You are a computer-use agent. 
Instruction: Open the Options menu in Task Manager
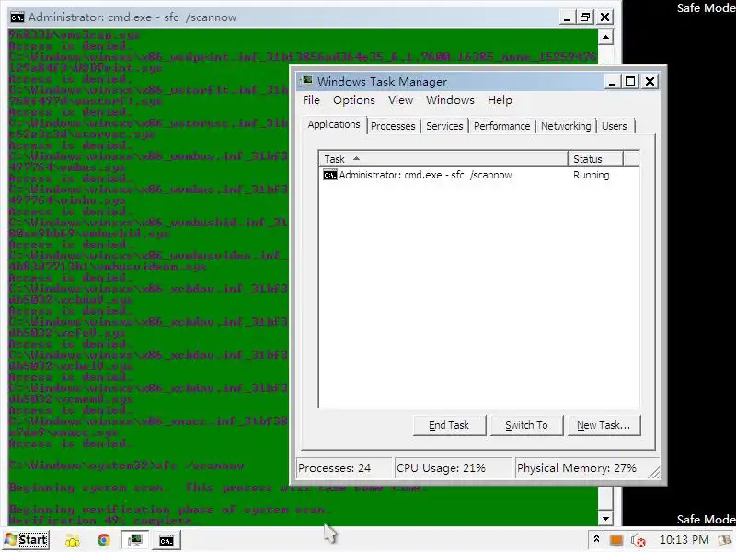pyautogui.click(x=354, y=100)
